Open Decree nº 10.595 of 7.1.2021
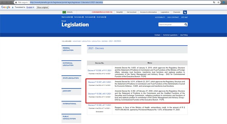This screenshot has width=227, height=124. (x=100, y=105)
